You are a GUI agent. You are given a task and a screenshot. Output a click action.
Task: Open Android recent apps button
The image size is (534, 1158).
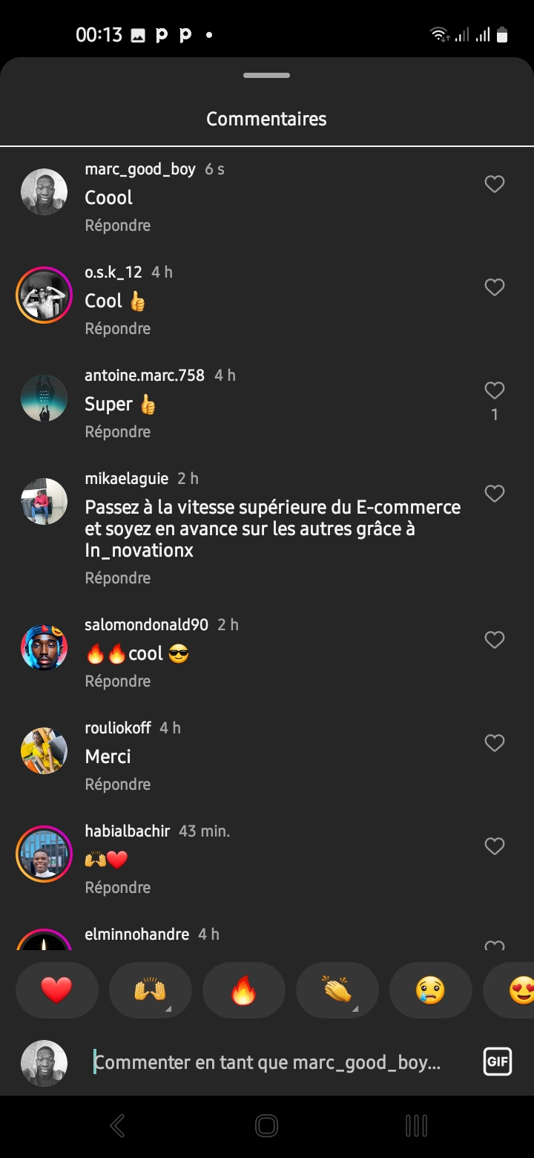[x=416, y=1125]
